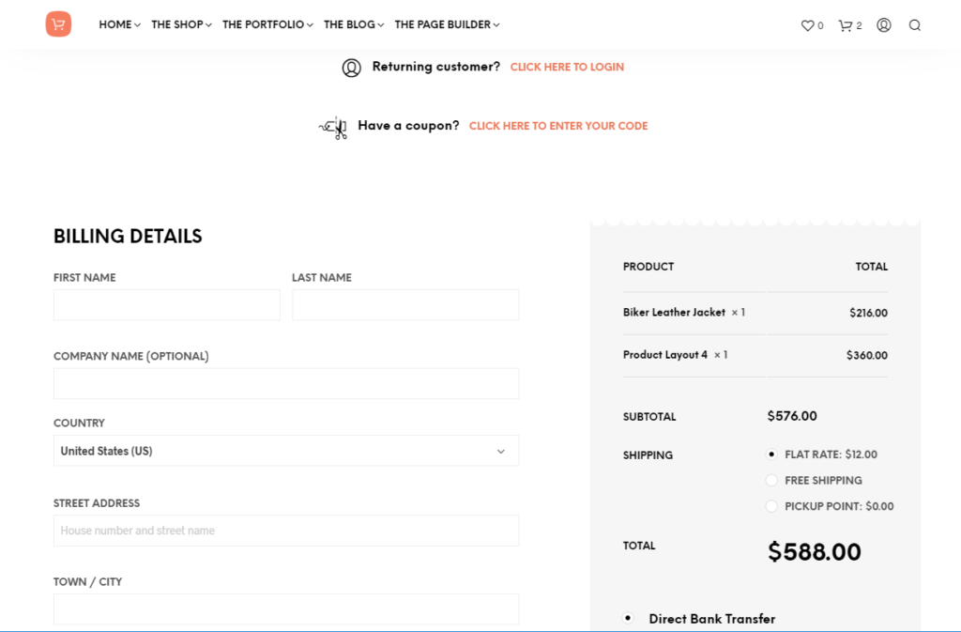
Task: Open the search magnifier icon
Action: (914, 25)
